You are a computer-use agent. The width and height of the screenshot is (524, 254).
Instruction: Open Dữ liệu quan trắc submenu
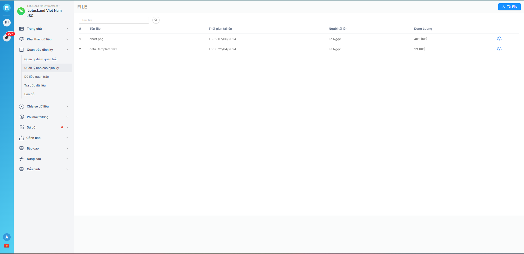click(x=36, y=77)
